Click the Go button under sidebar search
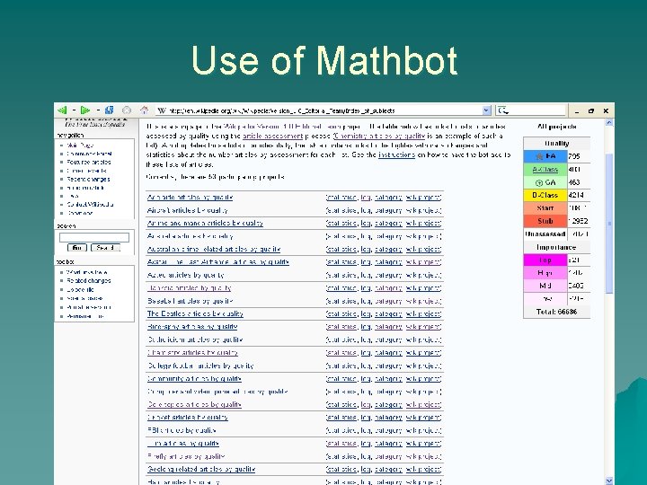This screenshot has width=647, height=485. click(76, 248)
